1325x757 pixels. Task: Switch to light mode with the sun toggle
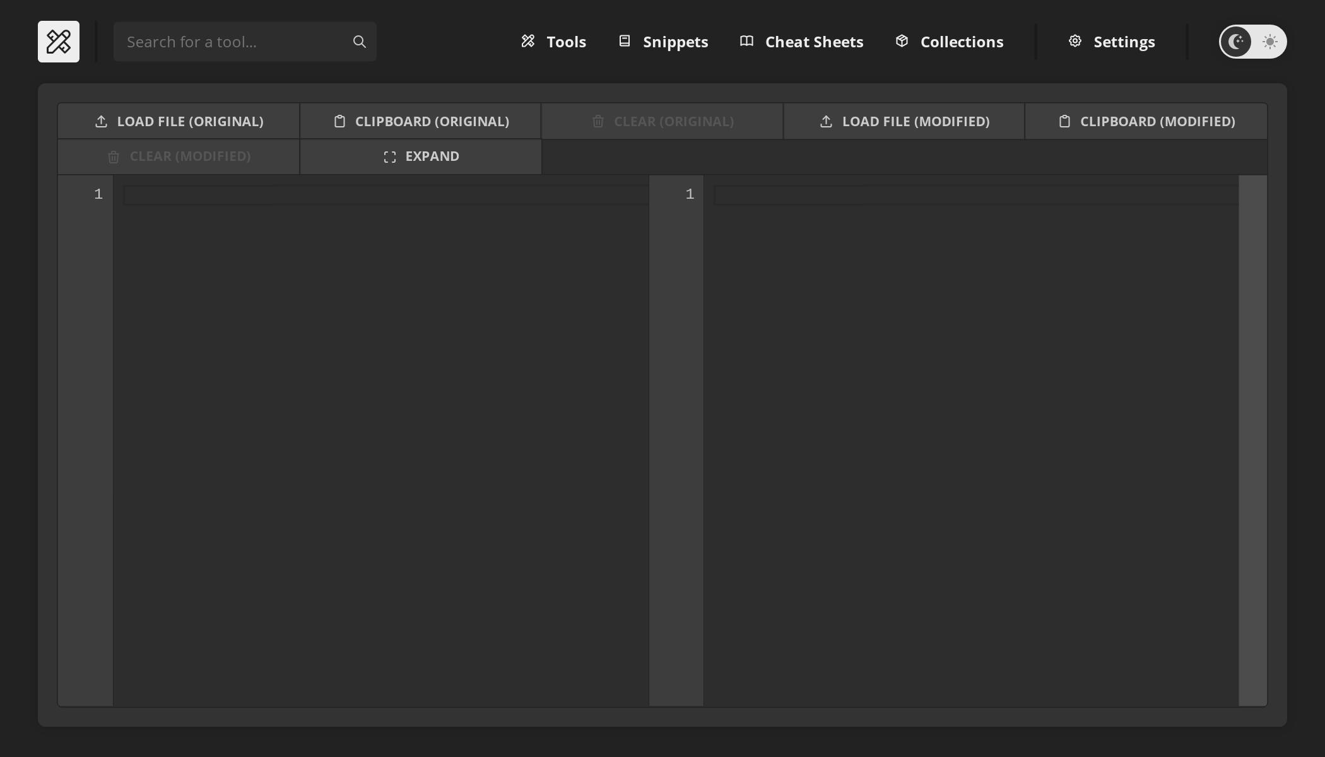point(1268,42)
